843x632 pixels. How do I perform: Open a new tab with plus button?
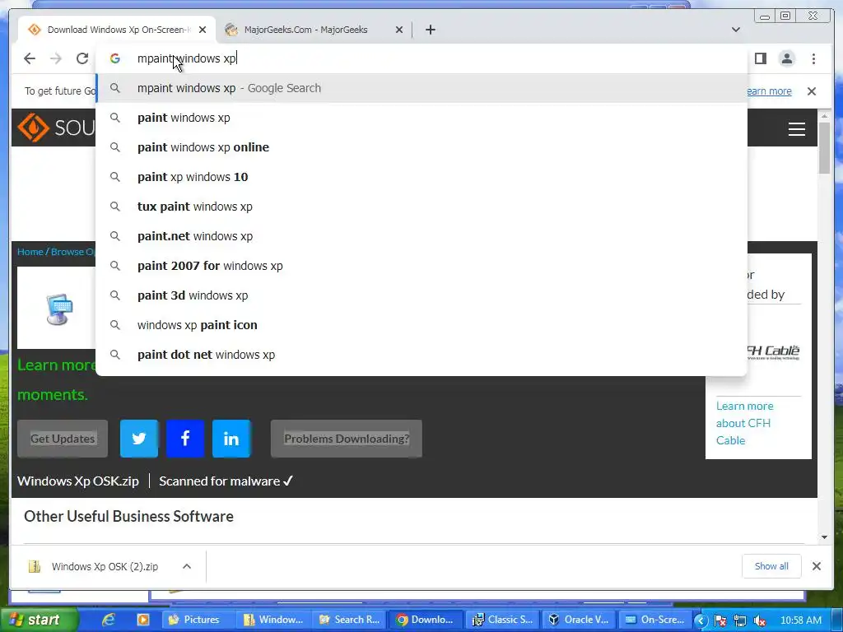(430, 30)
